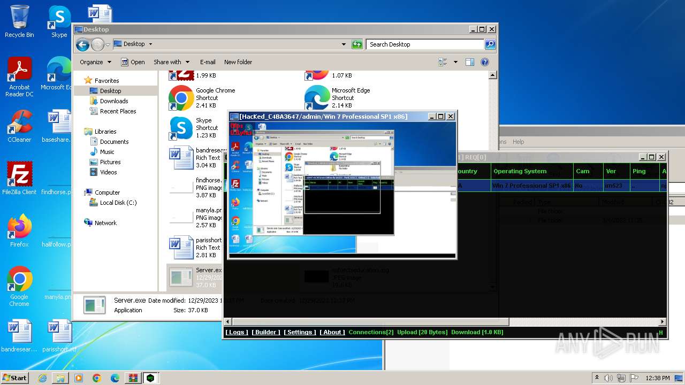Click Internet Explorer taskbar icon
The width and height of the screenshot is (685, 385).
[x=43, y=378]
